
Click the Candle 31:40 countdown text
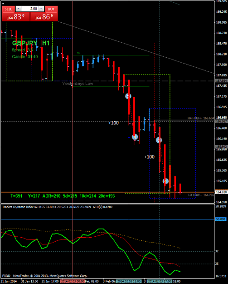point(25,57)
